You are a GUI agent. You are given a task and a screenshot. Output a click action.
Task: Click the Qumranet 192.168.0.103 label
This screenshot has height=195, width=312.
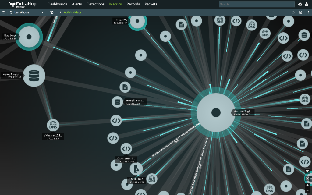[126, 160]
